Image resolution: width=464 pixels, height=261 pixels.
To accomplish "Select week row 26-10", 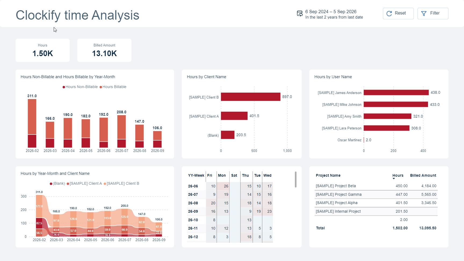I will pos(230,220).
